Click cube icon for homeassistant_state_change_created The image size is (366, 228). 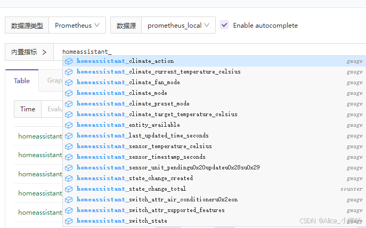tap(69, 178)
